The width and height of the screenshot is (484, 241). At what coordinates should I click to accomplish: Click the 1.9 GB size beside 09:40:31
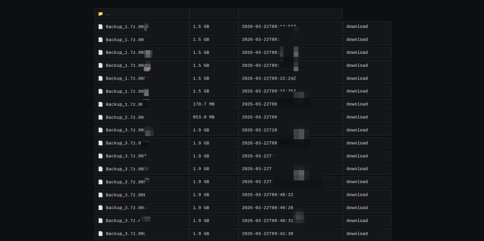coord(201,221)
